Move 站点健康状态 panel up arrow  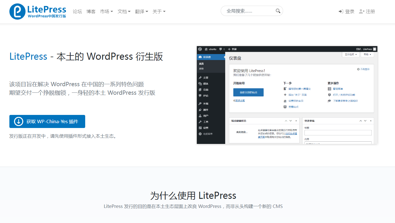pyautogui.click(x=286, y=121)
